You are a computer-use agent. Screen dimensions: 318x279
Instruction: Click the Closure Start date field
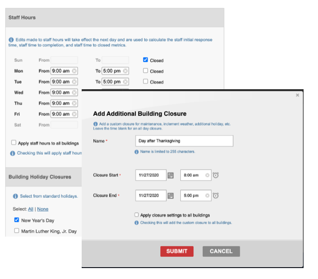[x=151, y=175]
